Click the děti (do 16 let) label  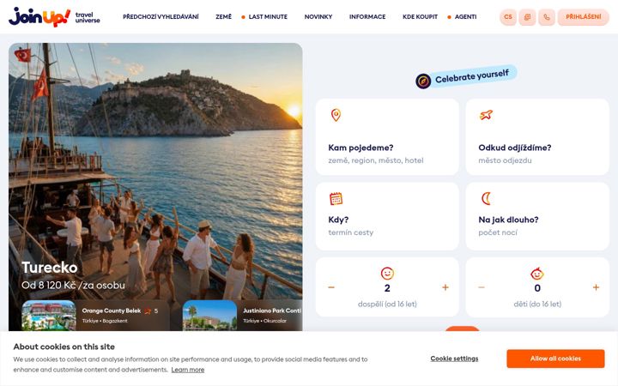pos(537,304)
